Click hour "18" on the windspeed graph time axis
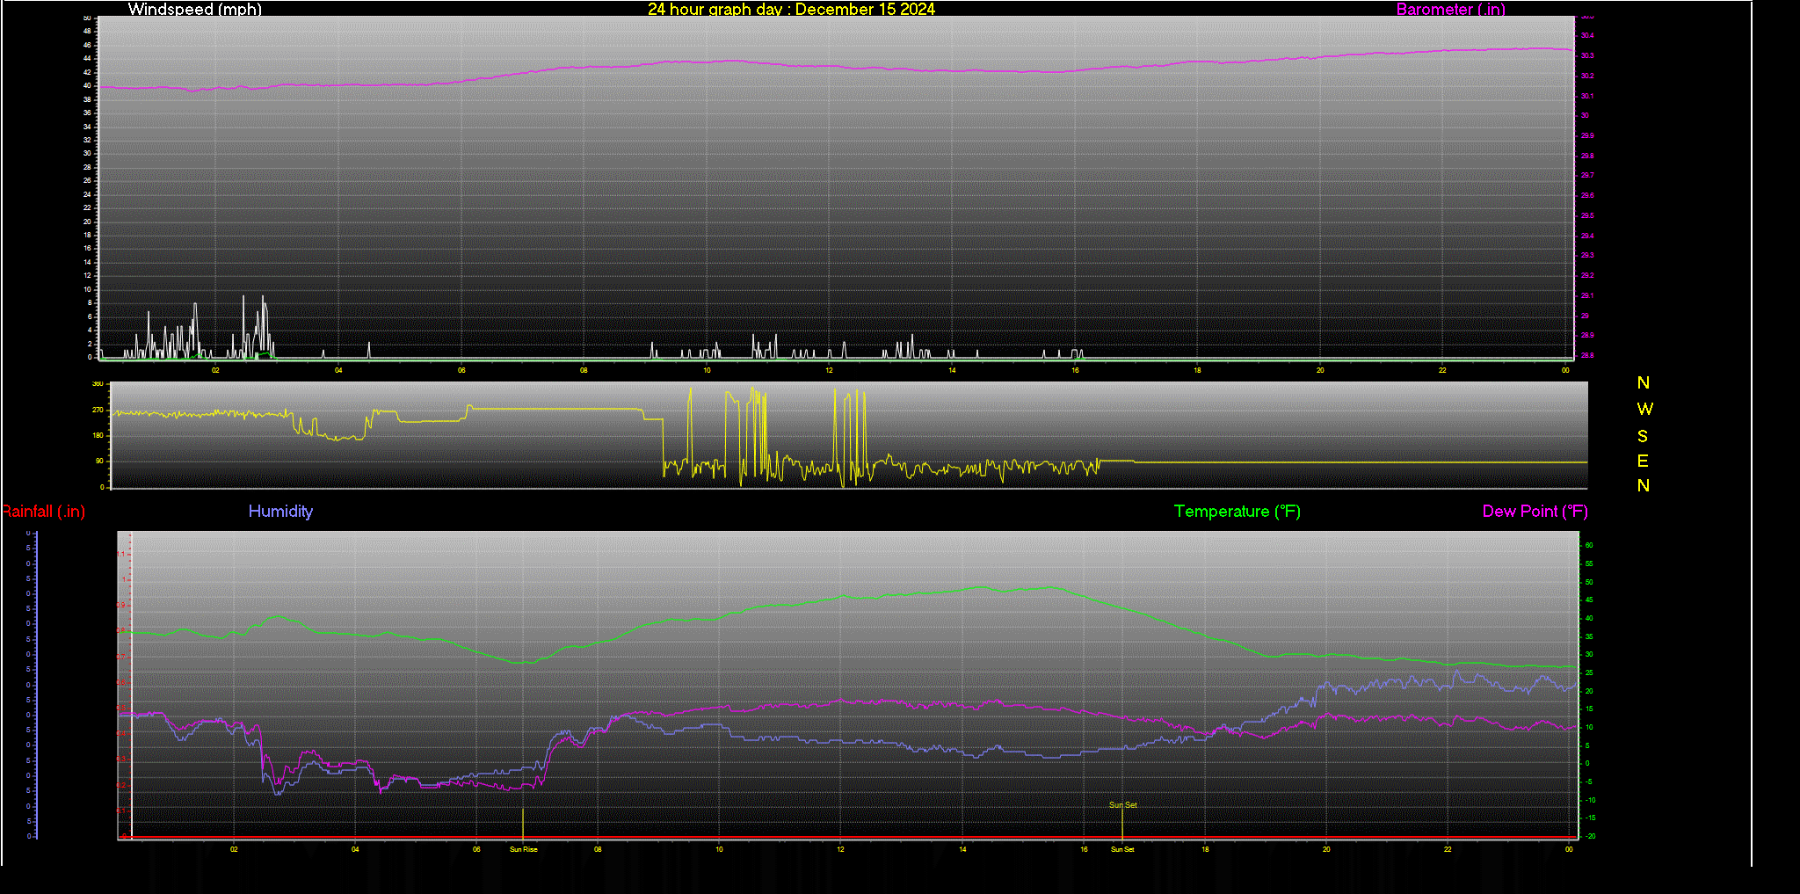This screenshot has height=894, width=1800. [1197, 370]
